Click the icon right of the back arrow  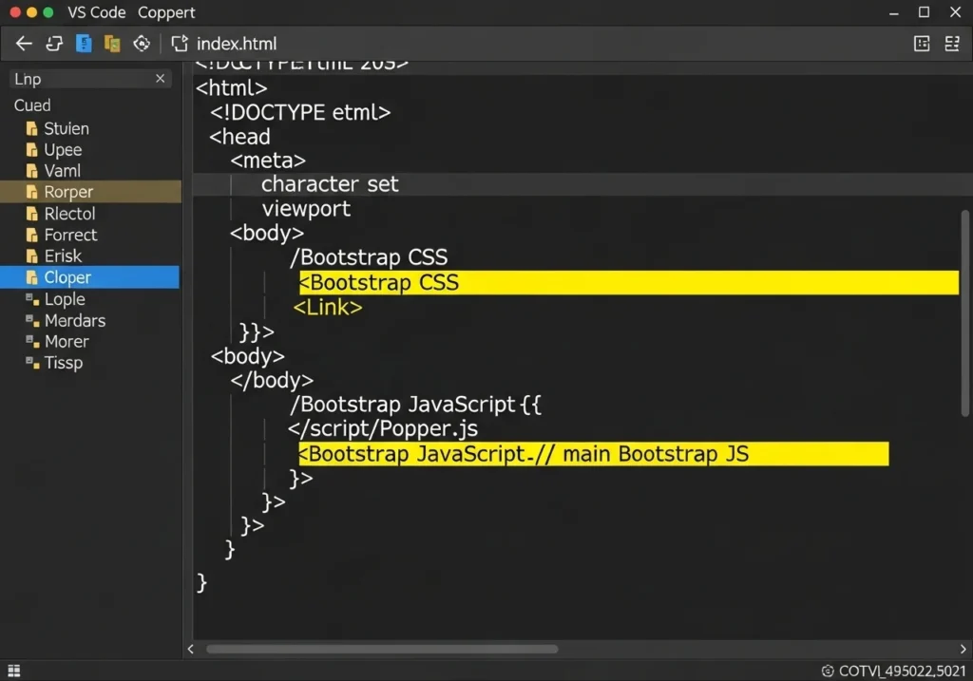(54, 44)
